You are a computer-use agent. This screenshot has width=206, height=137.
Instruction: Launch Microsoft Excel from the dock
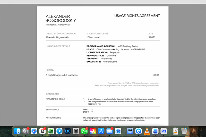[x=51, y=131]
